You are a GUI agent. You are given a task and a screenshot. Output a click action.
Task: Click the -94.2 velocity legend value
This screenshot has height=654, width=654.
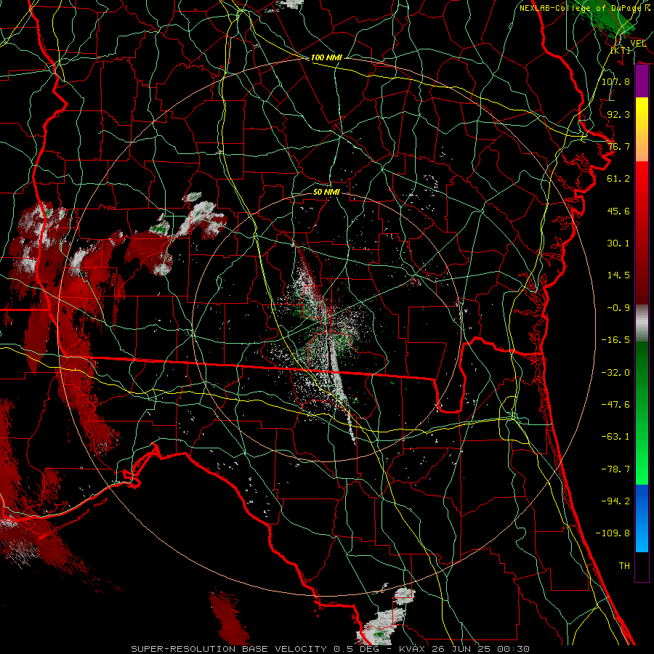615,501
